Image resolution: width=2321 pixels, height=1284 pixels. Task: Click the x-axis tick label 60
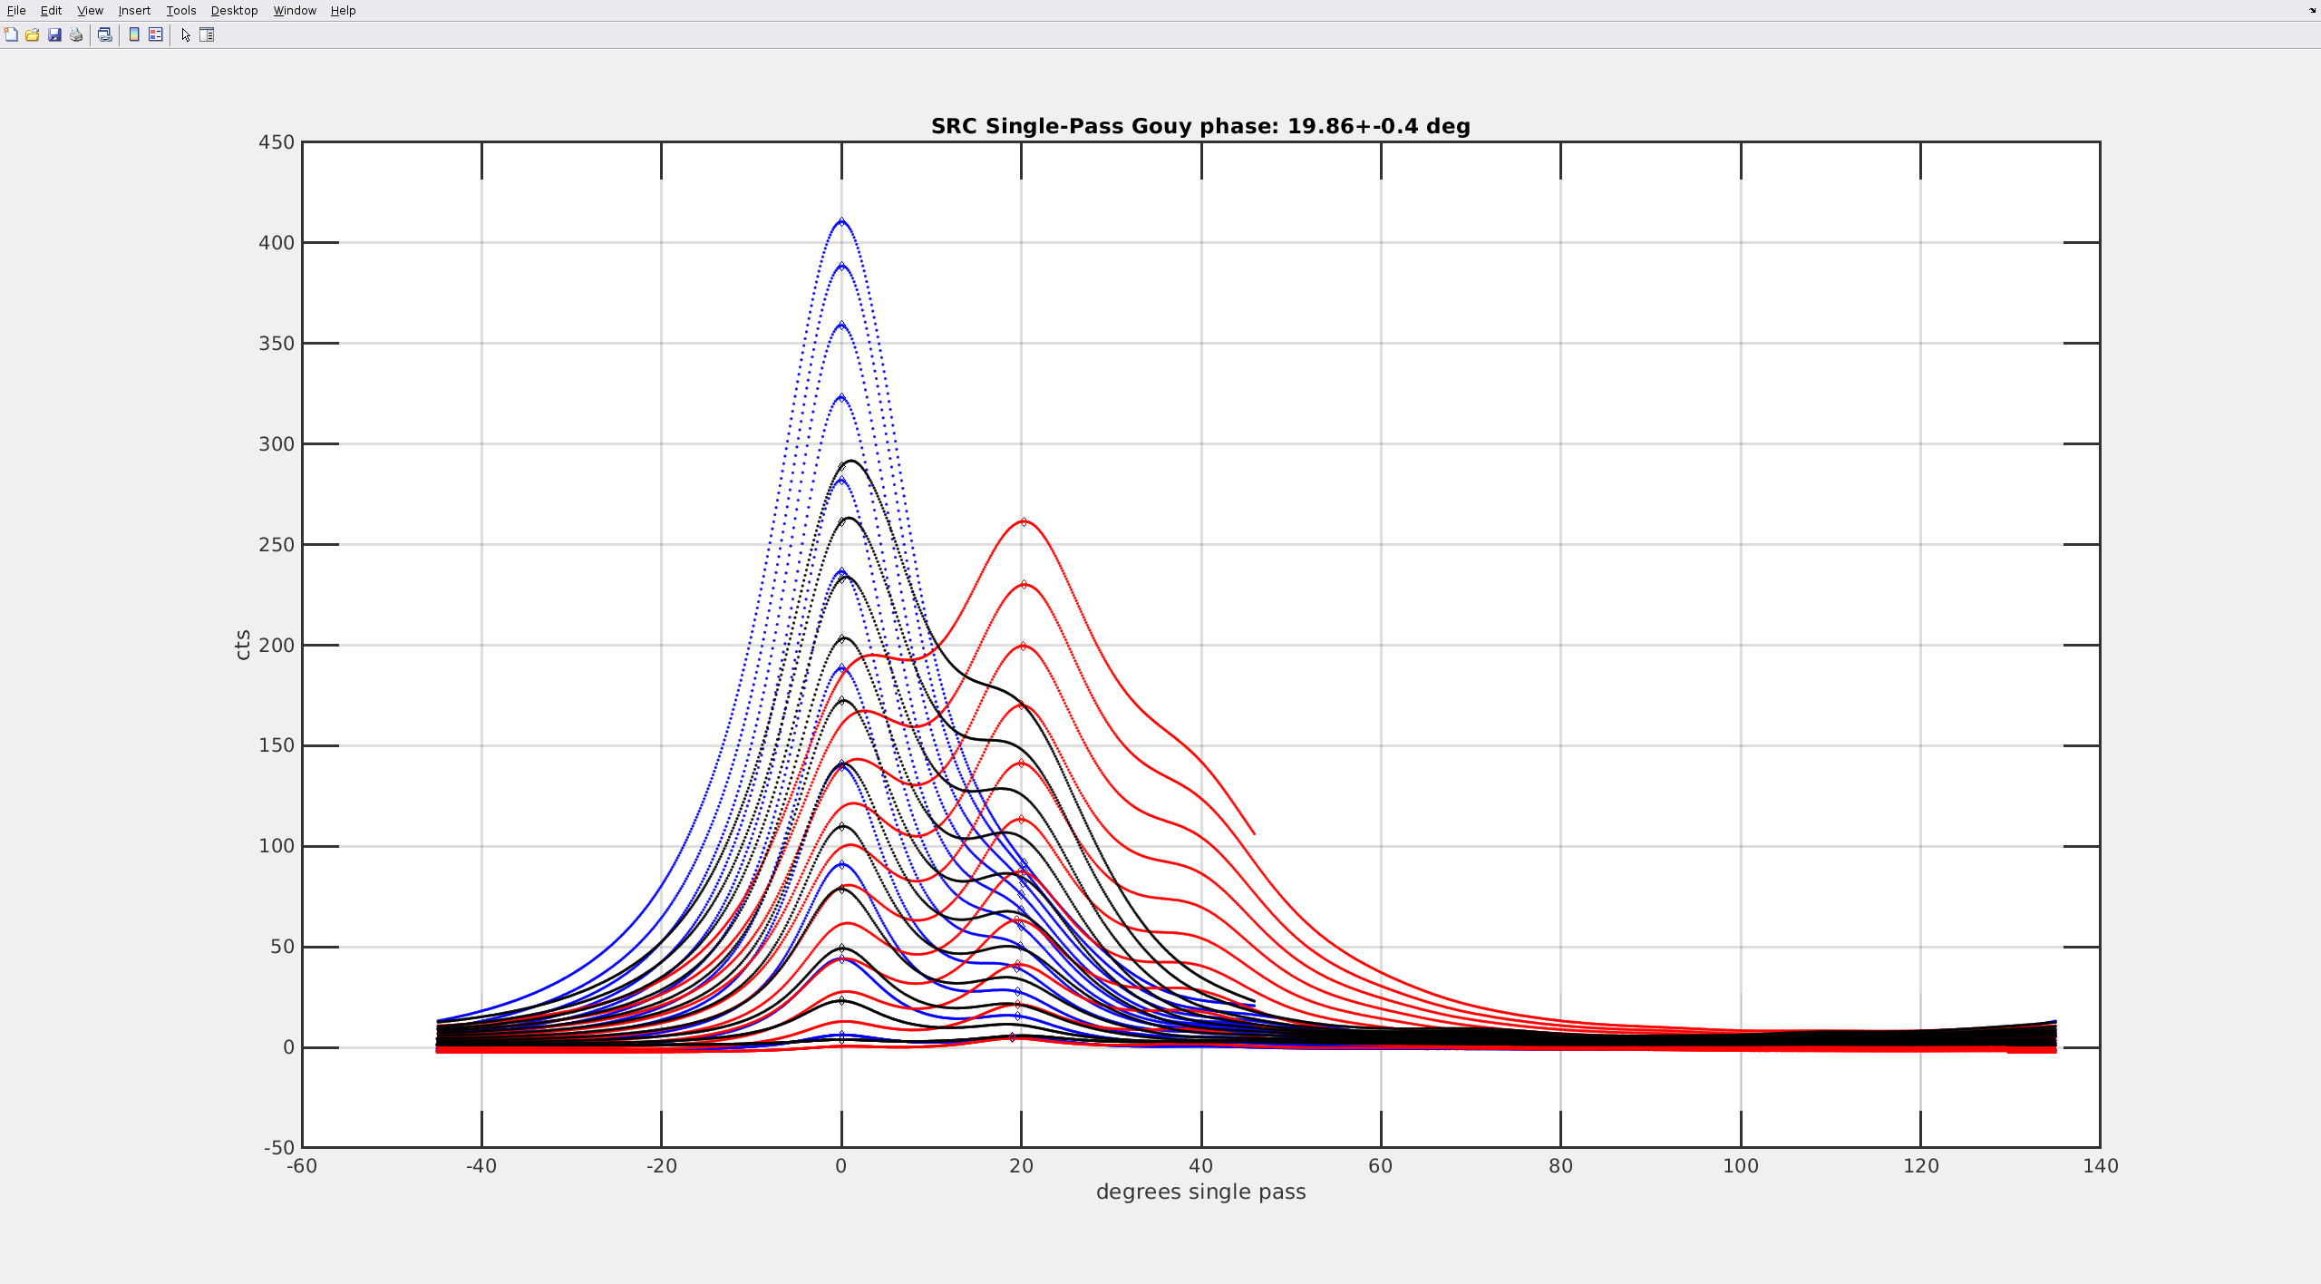(1381, 1166)
